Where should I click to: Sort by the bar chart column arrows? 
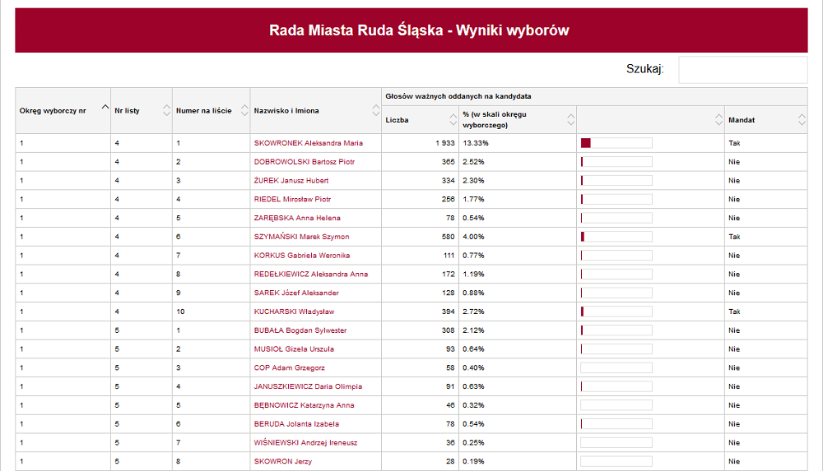pyautogui.click(x=718, y=119)
